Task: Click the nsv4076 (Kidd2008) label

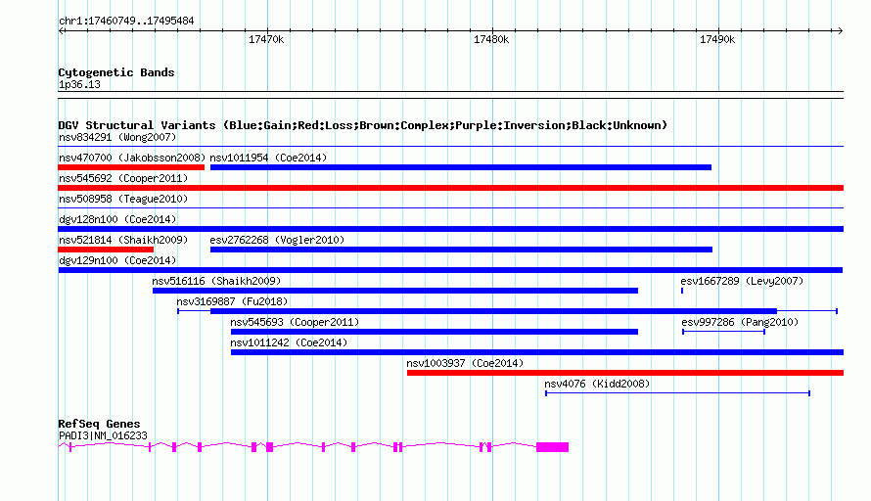Action: [x=597, y=384]
